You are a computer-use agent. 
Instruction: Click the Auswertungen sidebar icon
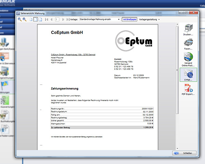(5, 100)
